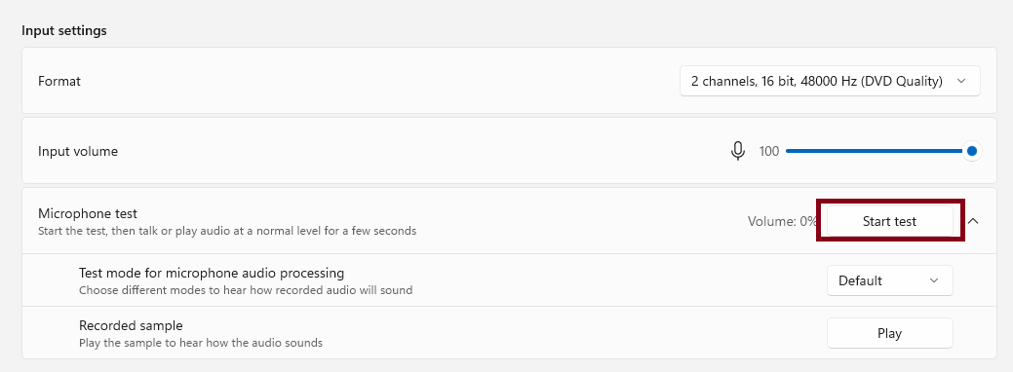Click the Input settings heading

coord(64,30)
